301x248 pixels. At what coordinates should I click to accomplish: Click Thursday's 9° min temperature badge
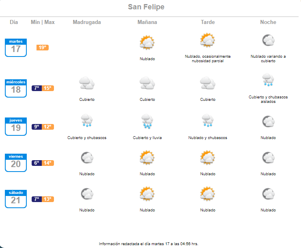click(37, 127)
